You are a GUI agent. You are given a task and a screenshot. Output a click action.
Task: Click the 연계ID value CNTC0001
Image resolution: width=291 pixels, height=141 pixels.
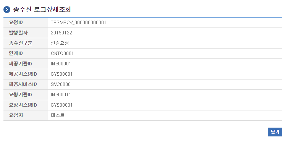pos(62,53)
